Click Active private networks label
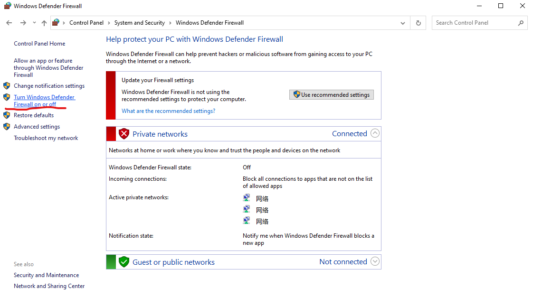The image size is (533, 297). click(x=139, y=197)
